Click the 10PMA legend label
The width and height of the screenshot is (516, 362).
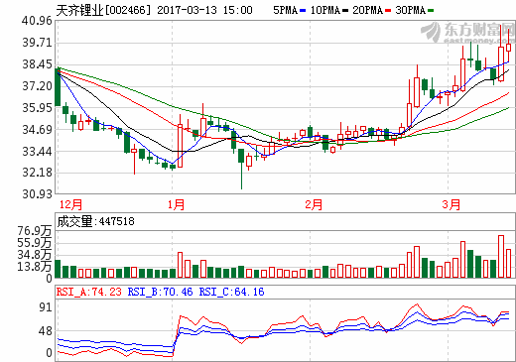click(x=325, y=10)
